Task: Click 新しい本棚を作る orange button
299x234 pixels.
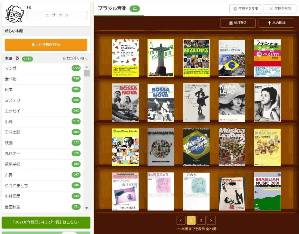Action: tap(46, 45)
